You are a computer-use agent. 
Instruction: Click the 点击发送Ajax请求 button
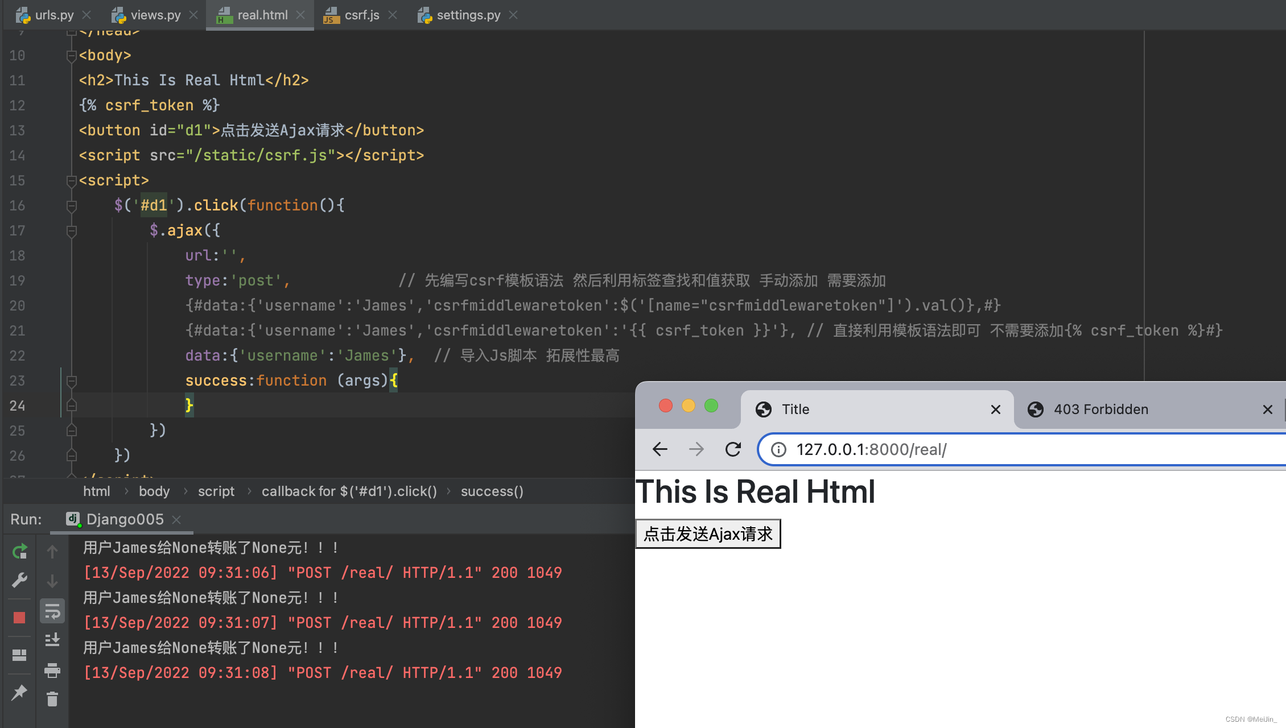(x=708, y=534)
